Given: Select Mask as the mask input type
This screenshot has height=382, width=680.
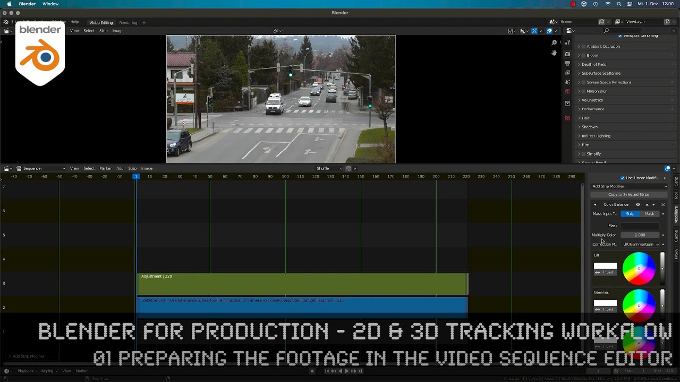Looking at the screenshot, I should (650, 214).
